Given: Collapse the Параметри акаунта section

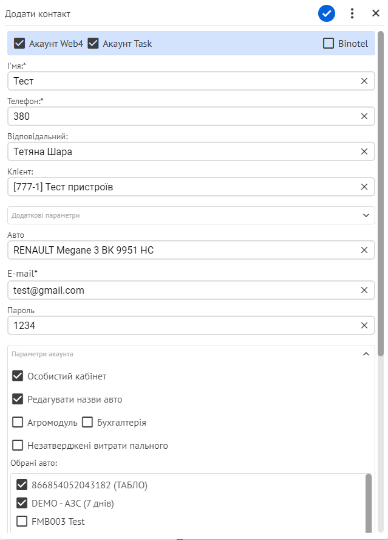Looking at the screenshot, I should point(366,354).
